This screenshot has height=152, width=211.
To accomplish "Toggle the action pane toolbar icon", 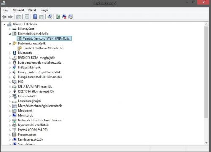I will coord(41,17).
